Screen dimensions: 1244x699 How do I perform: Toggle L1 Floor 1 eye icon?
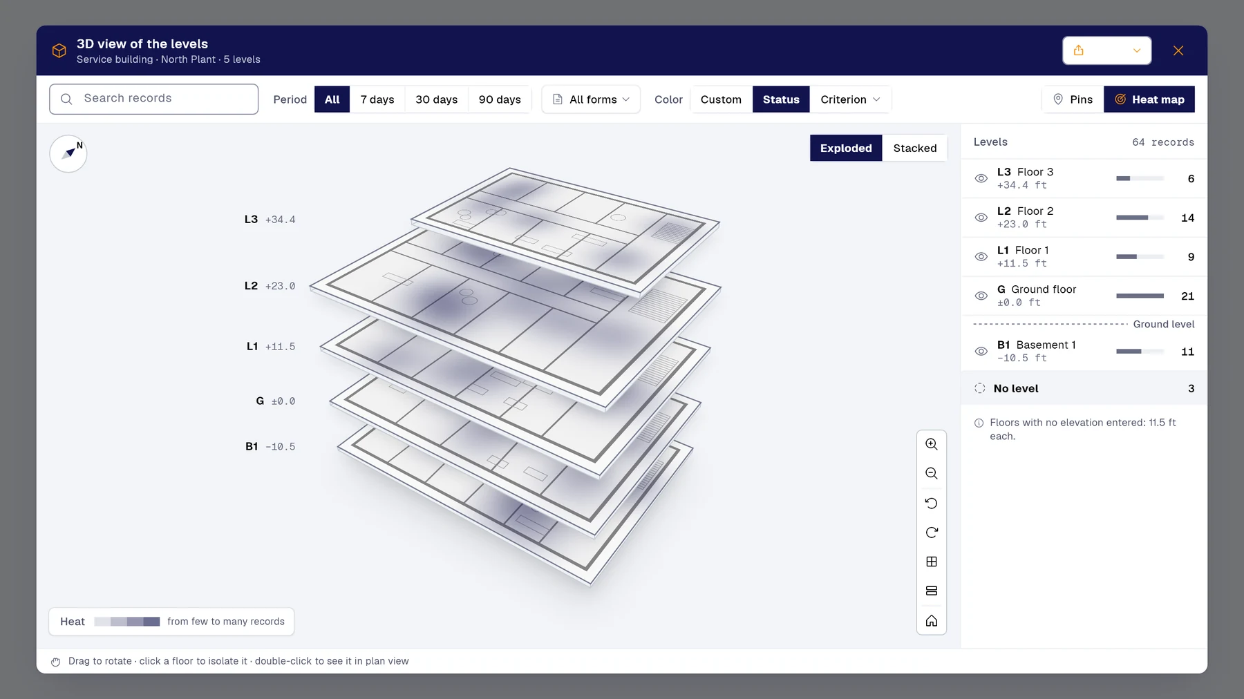click(x=981, y=257)
